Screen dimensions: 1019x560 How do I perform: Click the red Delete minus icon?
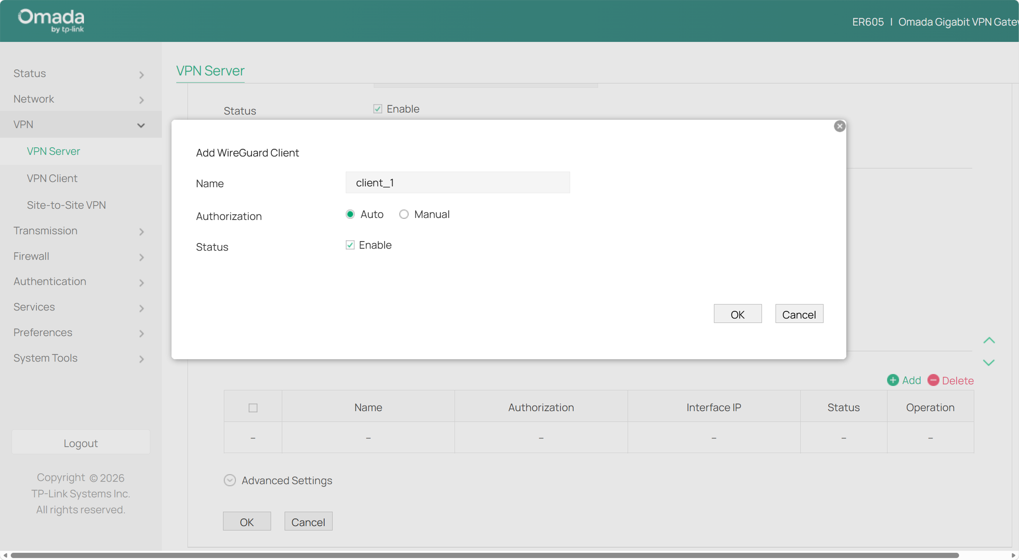click(933, 380)
